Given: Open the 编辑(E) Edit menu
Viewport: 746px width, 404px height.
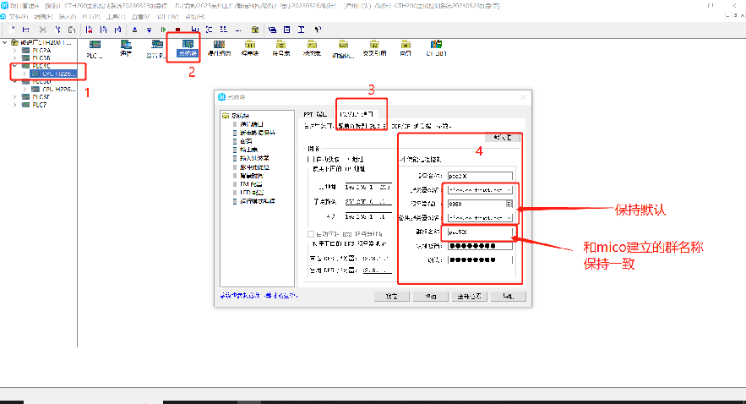Looking at the screenshot, I should [x=43, y=17].
